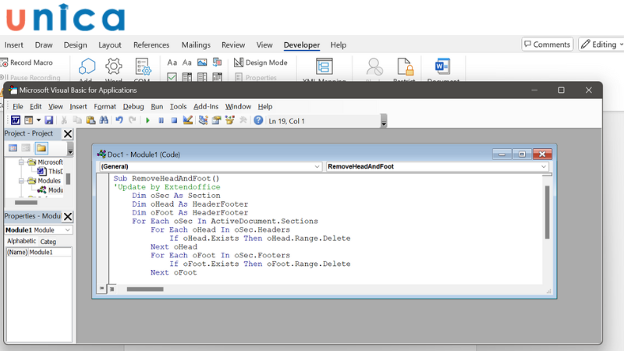
Task: Open VBA Help with the question mark icon
Action: coord(258,120)
